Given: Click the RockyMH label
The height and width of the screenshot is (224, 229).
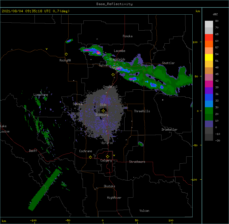Looking at the screenshot, I should pyautogui.click(x=65, y=60).
